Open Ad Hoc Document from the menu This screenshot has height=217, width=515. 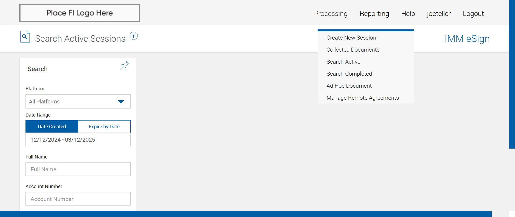pos(349,86)
